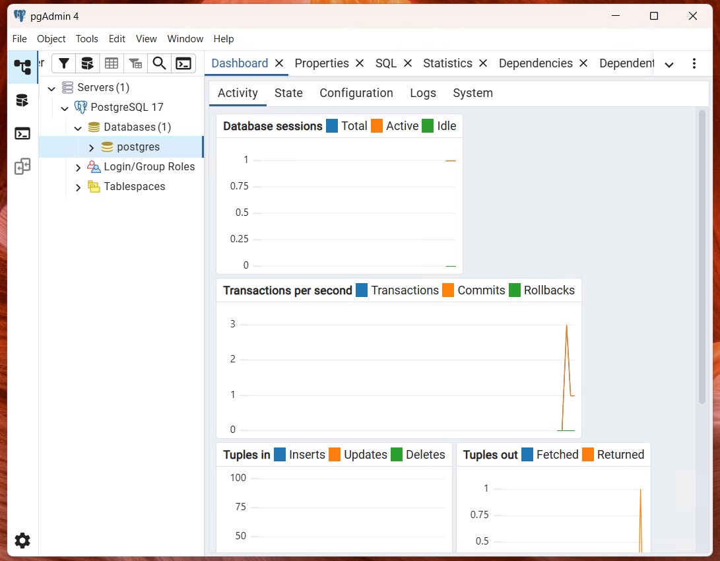Select the System sub-tab
The height and width of the screenshot is (561, 720).
473,93
